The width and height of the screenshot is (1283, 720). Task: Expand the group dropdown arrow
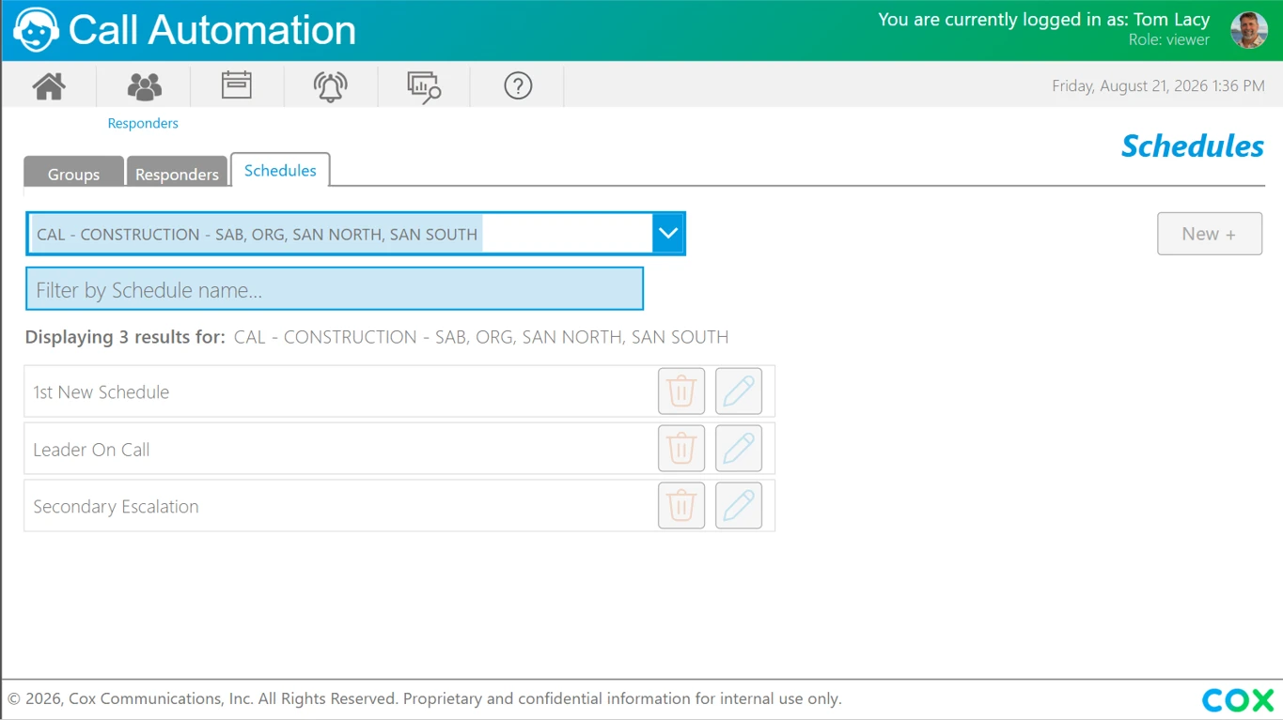(668, 234)
